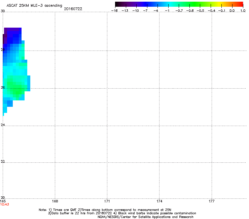Click the longitude label 174

[x=159, y=201]
